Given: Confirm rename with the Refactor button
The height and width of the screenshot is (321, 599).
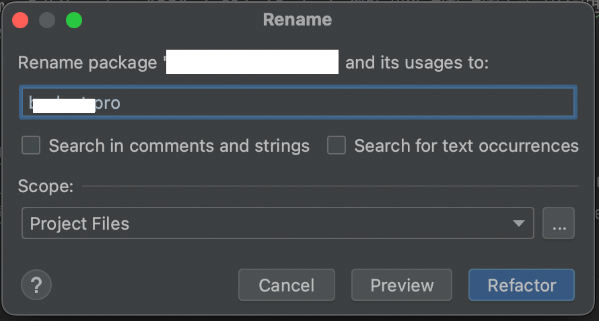Looking at the screenshot, I should 522,285.
